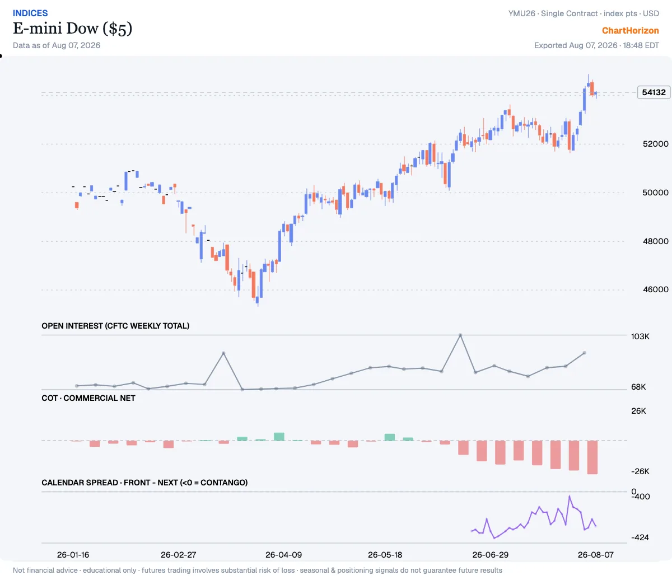Click the 103K open interest axis label
The image size is (672, 580).
(x=641, y=336)
